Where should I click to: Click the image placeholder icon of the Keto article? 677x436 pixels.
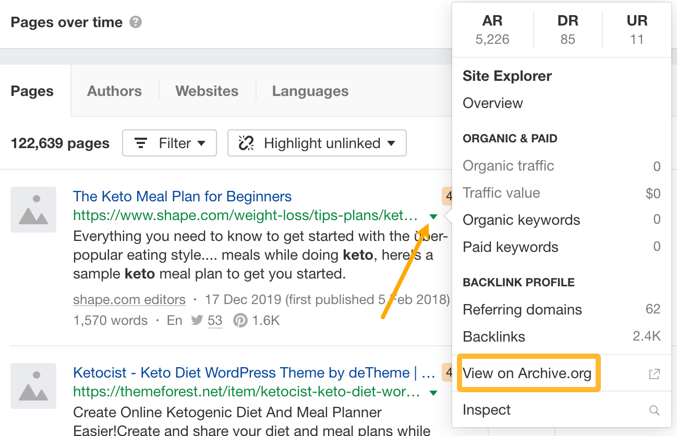click(x=33, y=210)
